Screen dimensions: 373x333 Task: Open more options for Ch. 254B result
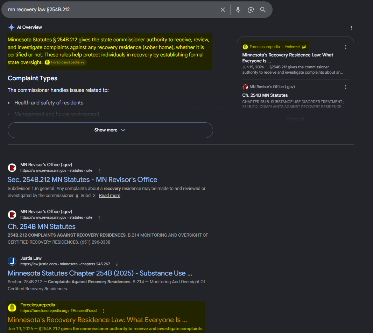point(99,218)
